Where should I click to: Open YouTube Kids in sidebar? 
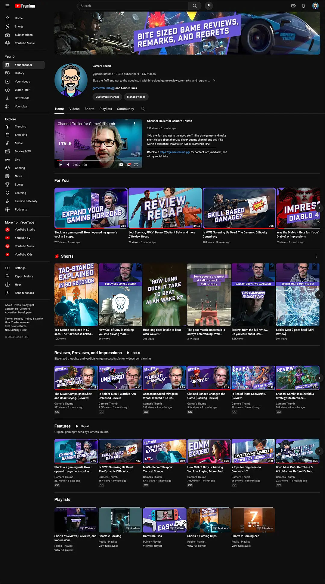coord(23,255)
